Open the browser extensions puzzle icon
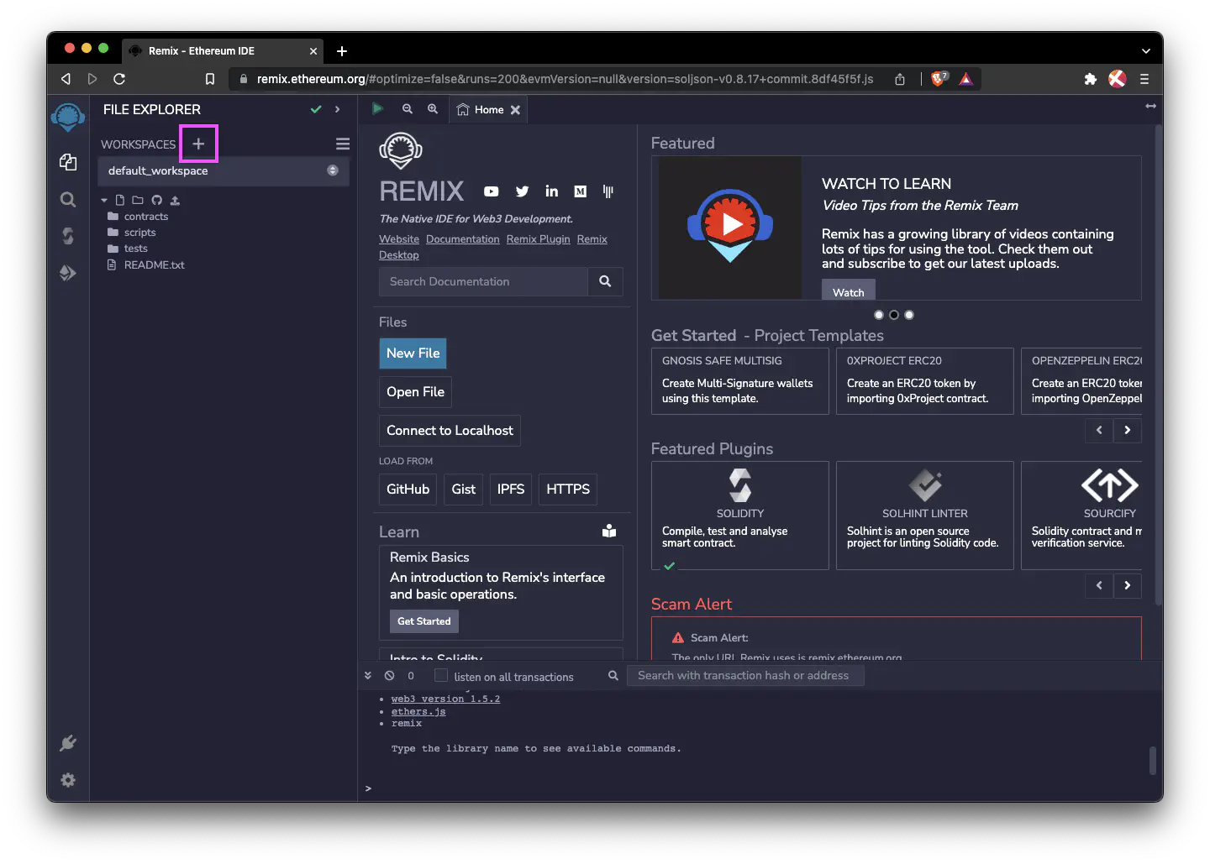This screenshot has width=1210, height=864. point(1091,79)
